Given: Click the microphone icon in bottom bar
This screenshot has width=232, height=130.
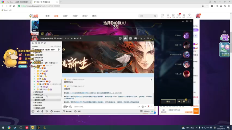Looking at the screenshot, I should pyautogui.click(x=42, y=112).
